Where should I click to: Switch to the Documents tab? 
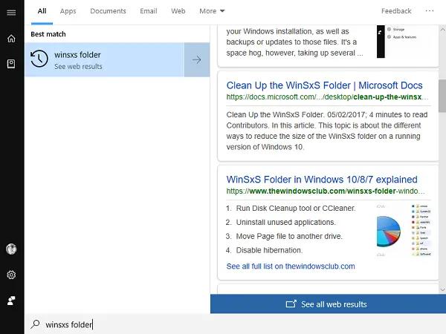pos(108,11)
